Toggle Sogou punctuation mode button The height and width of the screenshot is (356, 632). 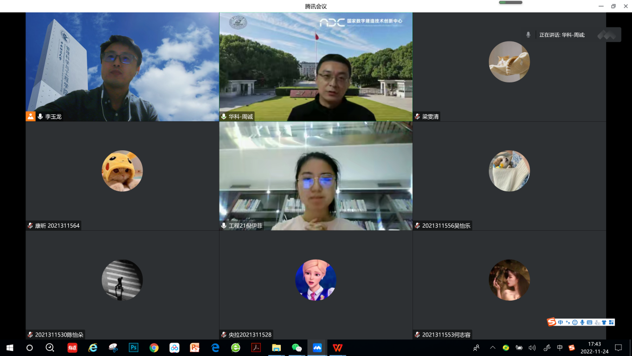(x=568, y=322)
